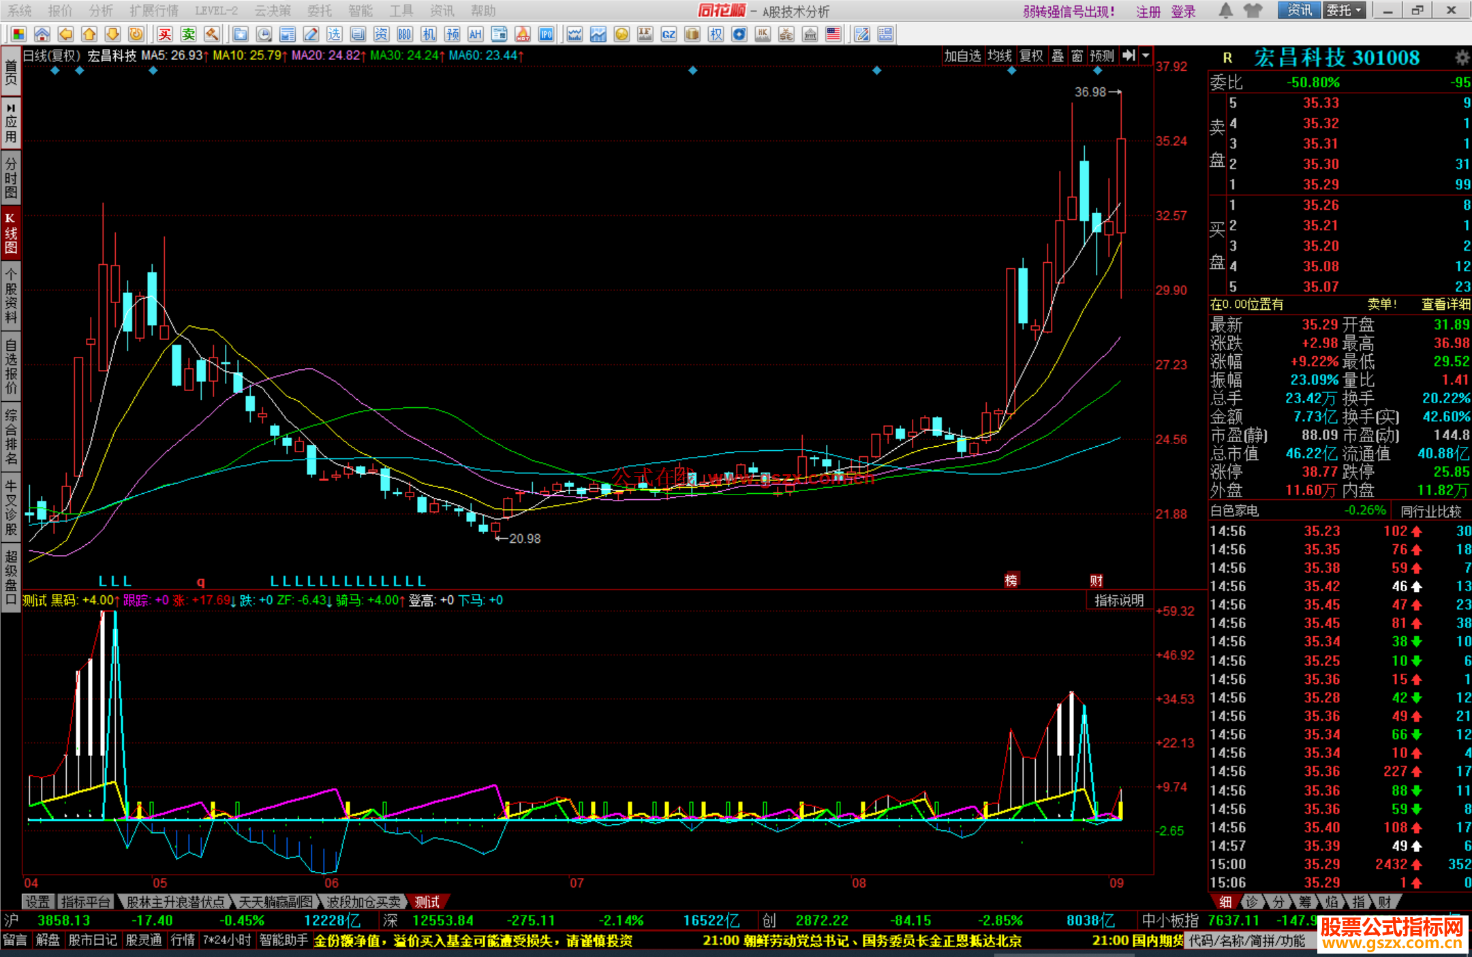Click the notification bell icon
The width and height of the screenshot is (1472, 957).
1225,10
